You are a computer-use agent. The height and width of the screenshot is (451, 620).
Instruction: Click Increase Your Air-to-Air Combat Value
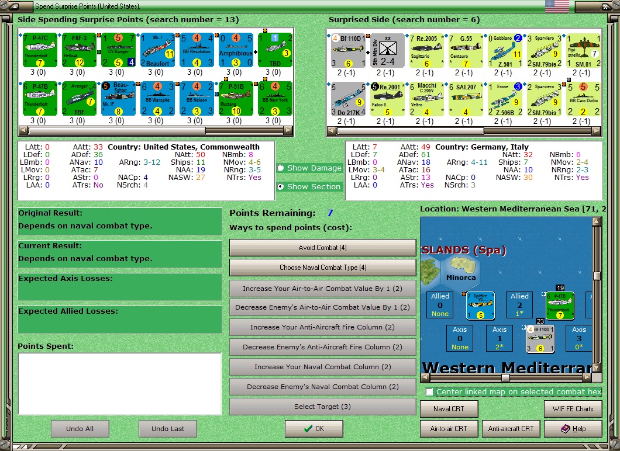tap(323, 288)
